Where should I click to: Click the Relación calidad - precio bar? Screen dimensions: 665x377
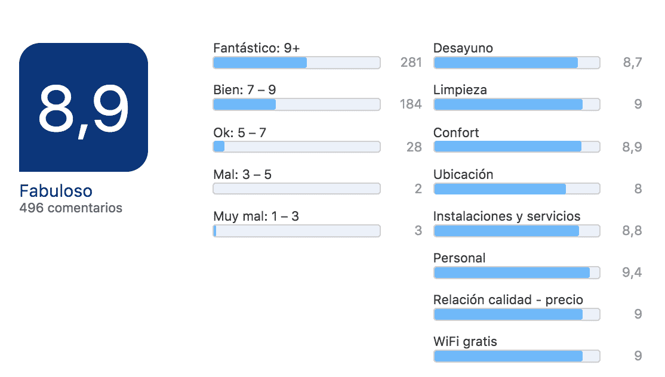click(x=516, y=314)
